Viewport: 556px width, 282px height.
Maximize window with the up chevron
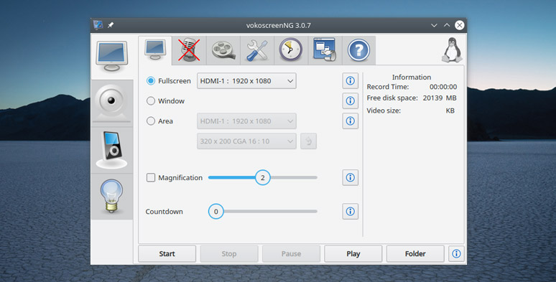pyautogui.click(x=447, y=25)
